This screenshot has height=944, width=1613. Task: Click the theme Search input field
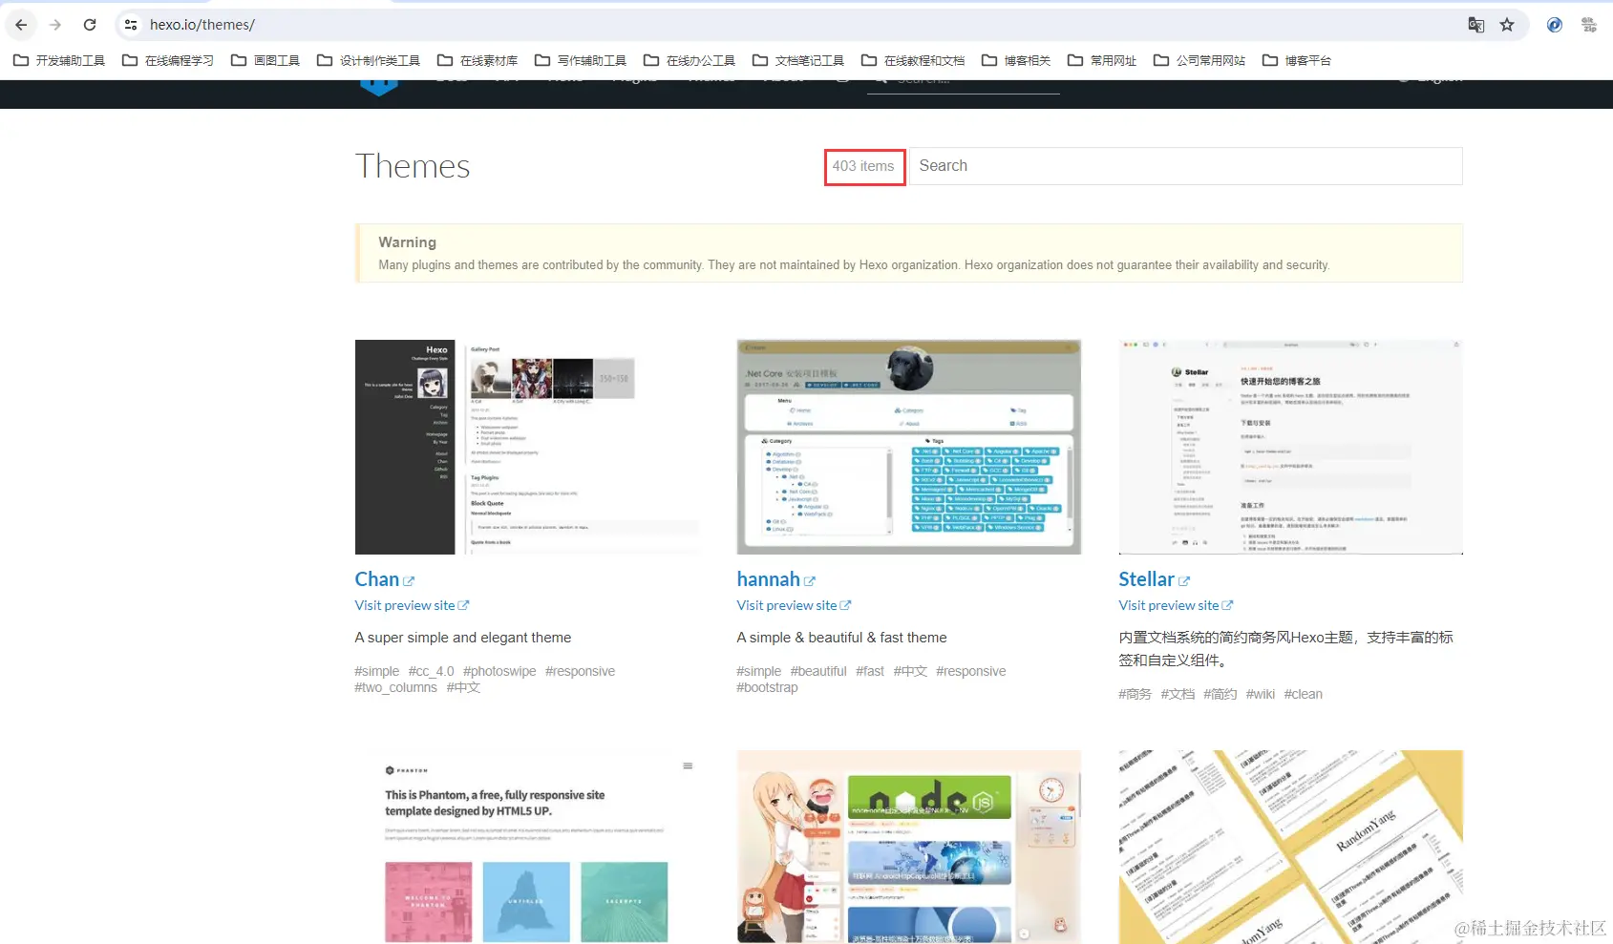(x=1185, y=166)
